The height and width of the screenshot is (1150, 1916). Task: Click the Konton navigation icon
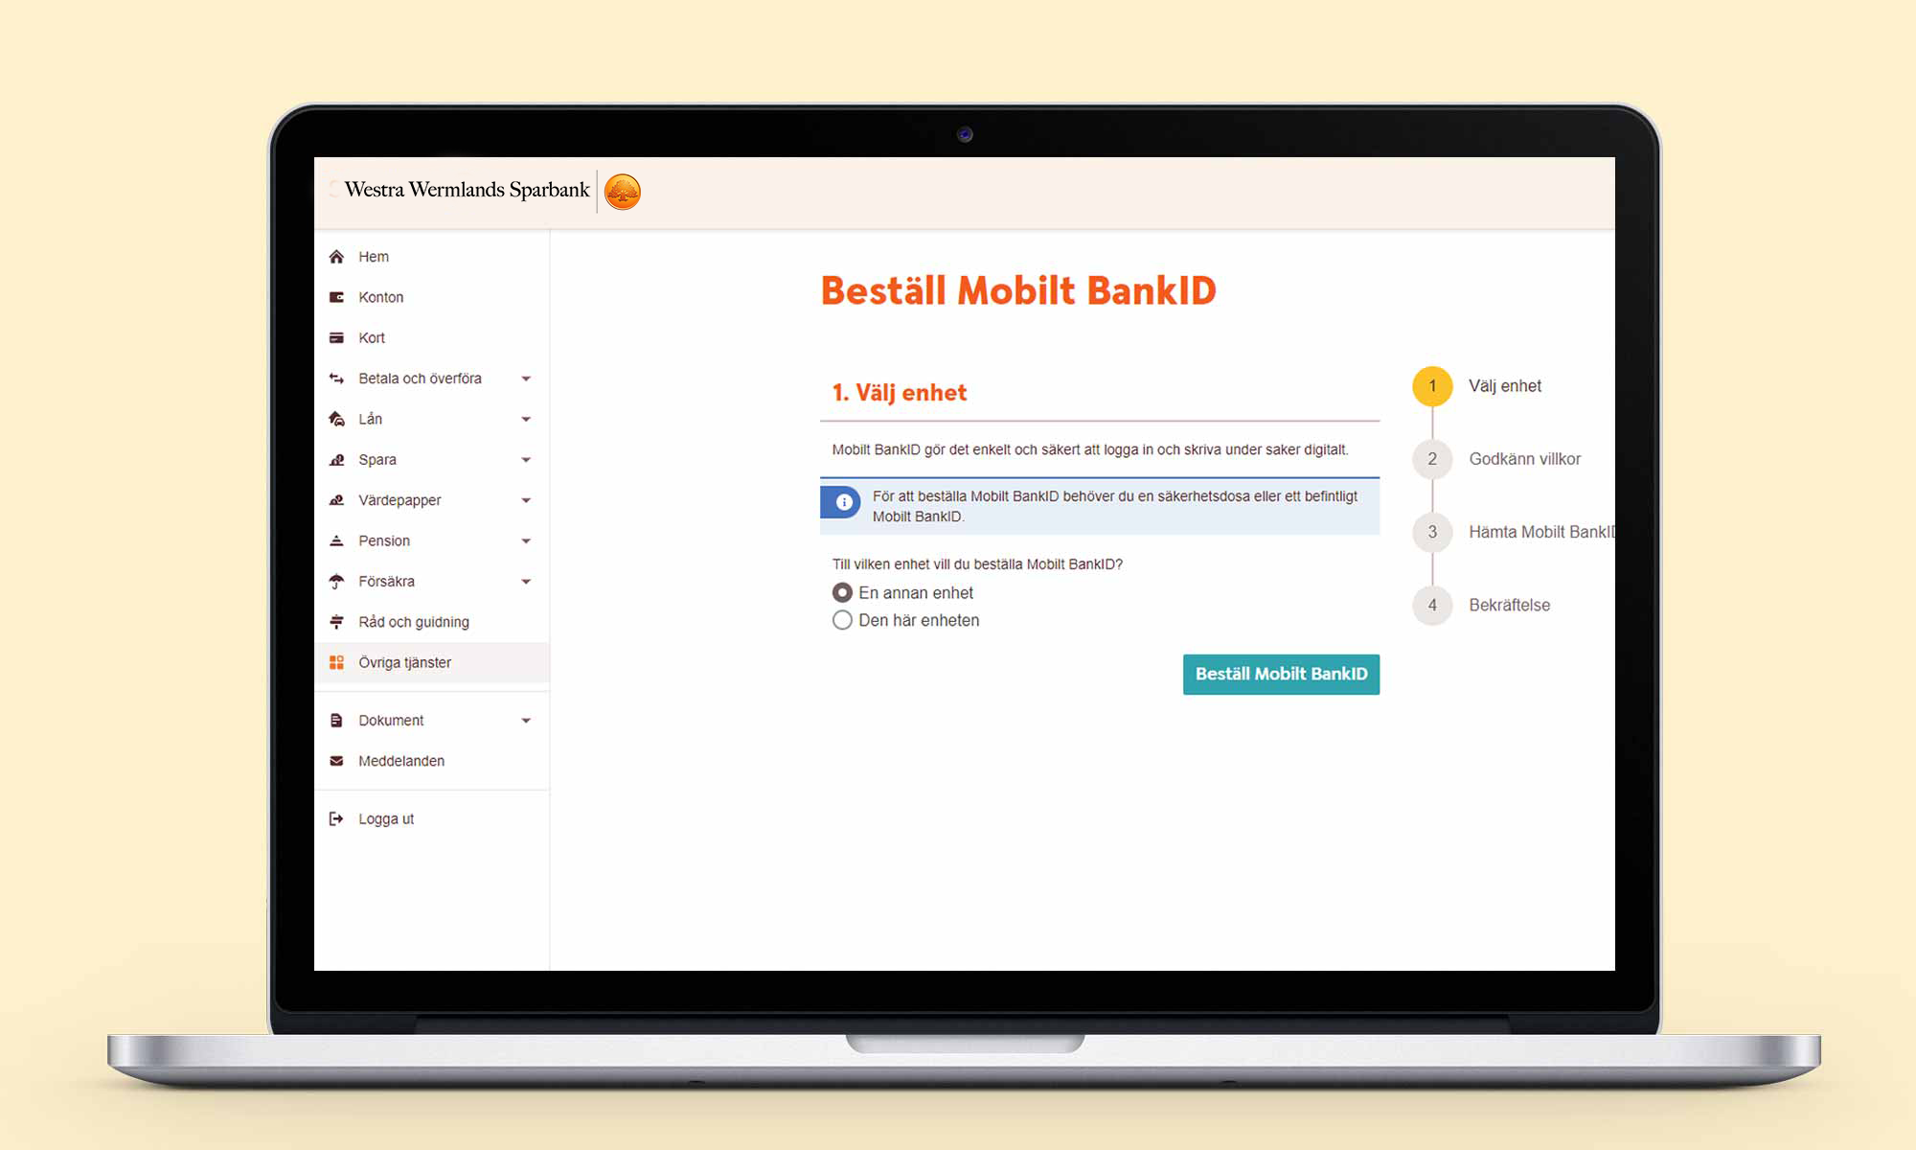point(338,296)
